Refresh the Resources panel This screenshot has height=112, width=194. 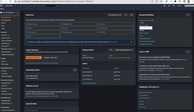[126, 15]
